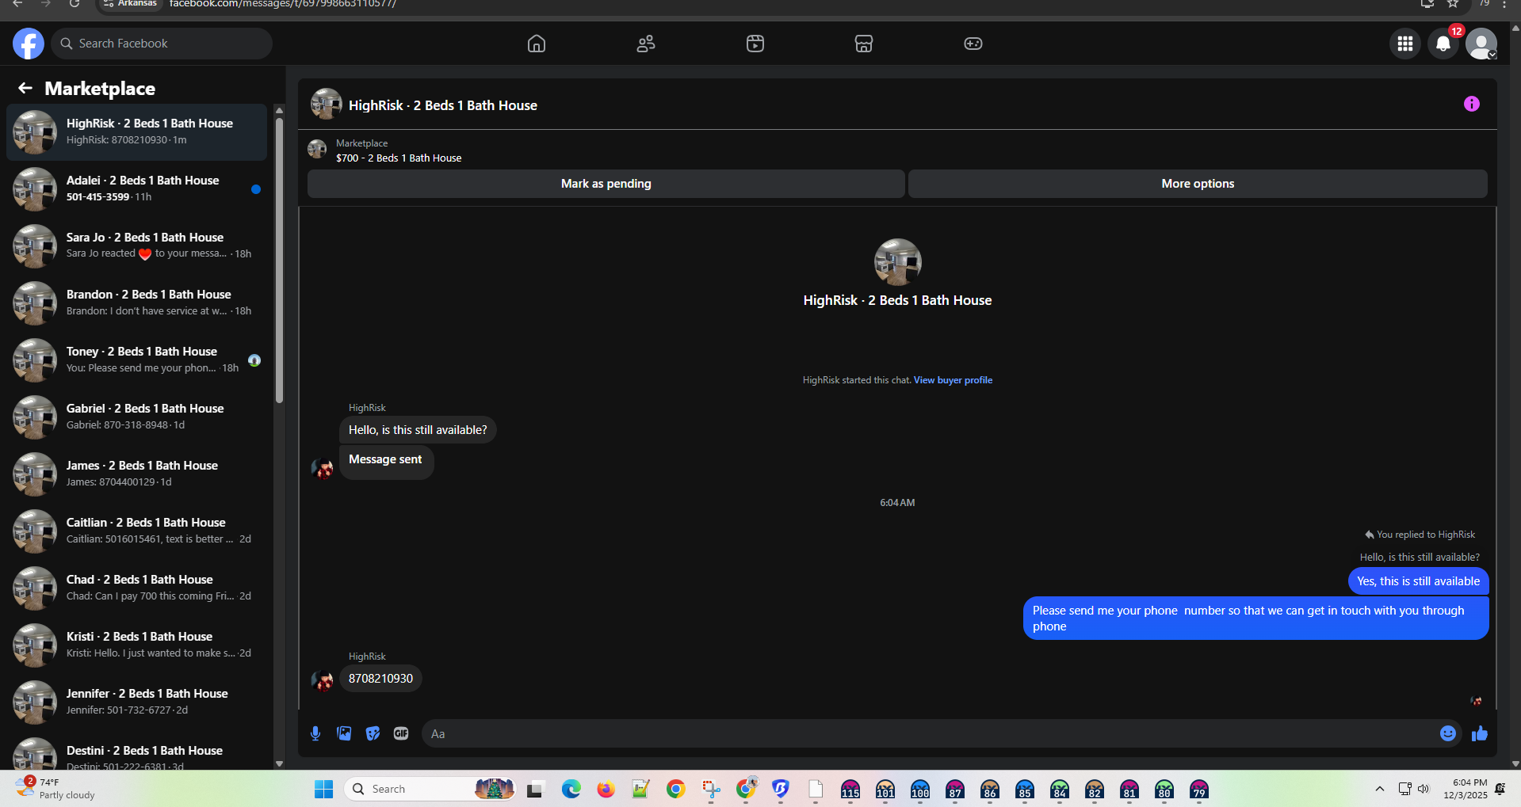Click HighRisk listing thumbnail in header
The height and width of the screenshot is (807, 1521).
(326, 104)
